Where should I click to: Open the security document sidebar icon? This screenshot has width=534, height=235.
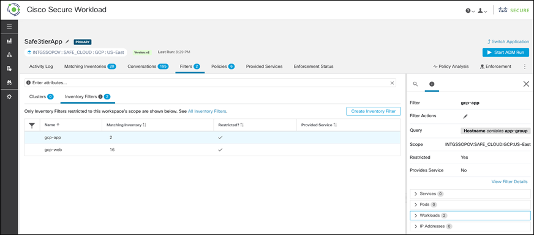click(9, 68)
